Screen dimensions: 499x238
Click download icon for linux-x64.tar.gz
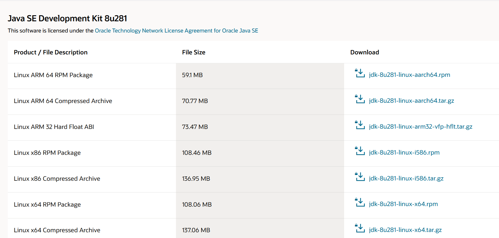[x=360, y=228]
